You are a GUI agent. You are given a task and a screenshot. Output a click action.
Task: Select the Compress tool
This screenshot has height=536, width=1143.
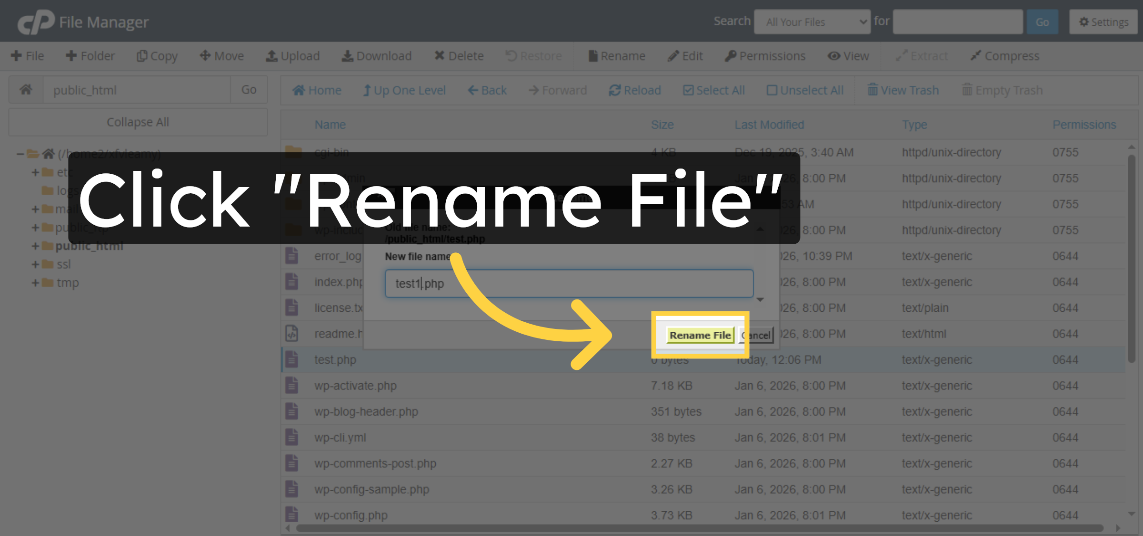[1005, 56]
